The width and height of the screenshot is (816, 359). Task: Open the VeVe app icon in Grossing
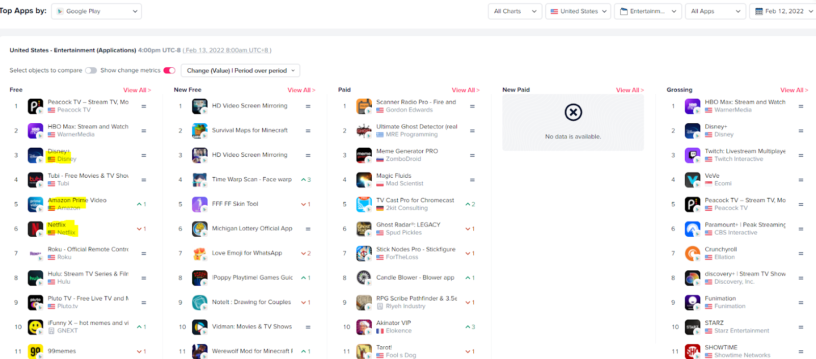click(692, 180)
